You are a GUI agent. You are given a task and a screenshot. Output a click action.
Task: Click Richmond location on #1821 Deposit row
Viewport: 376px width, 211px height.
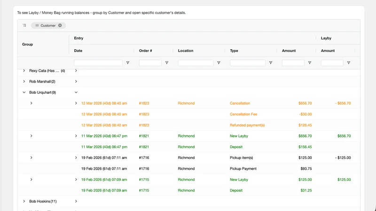pyautogui.click(x=186, y=147)
